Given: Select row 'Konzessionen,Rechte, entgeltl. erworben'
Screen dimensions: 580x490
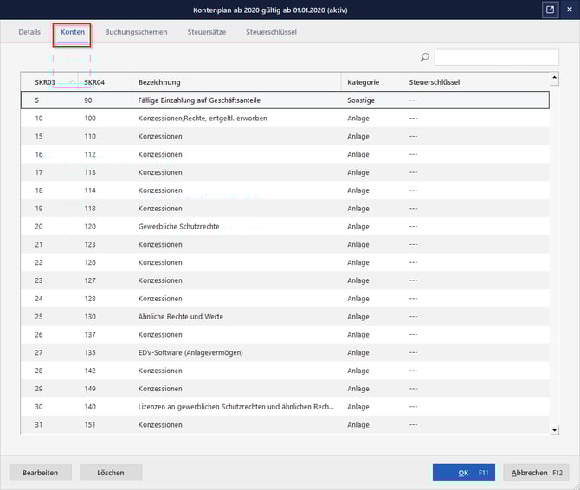Looking at the screenshot, I should pos(285,119).
